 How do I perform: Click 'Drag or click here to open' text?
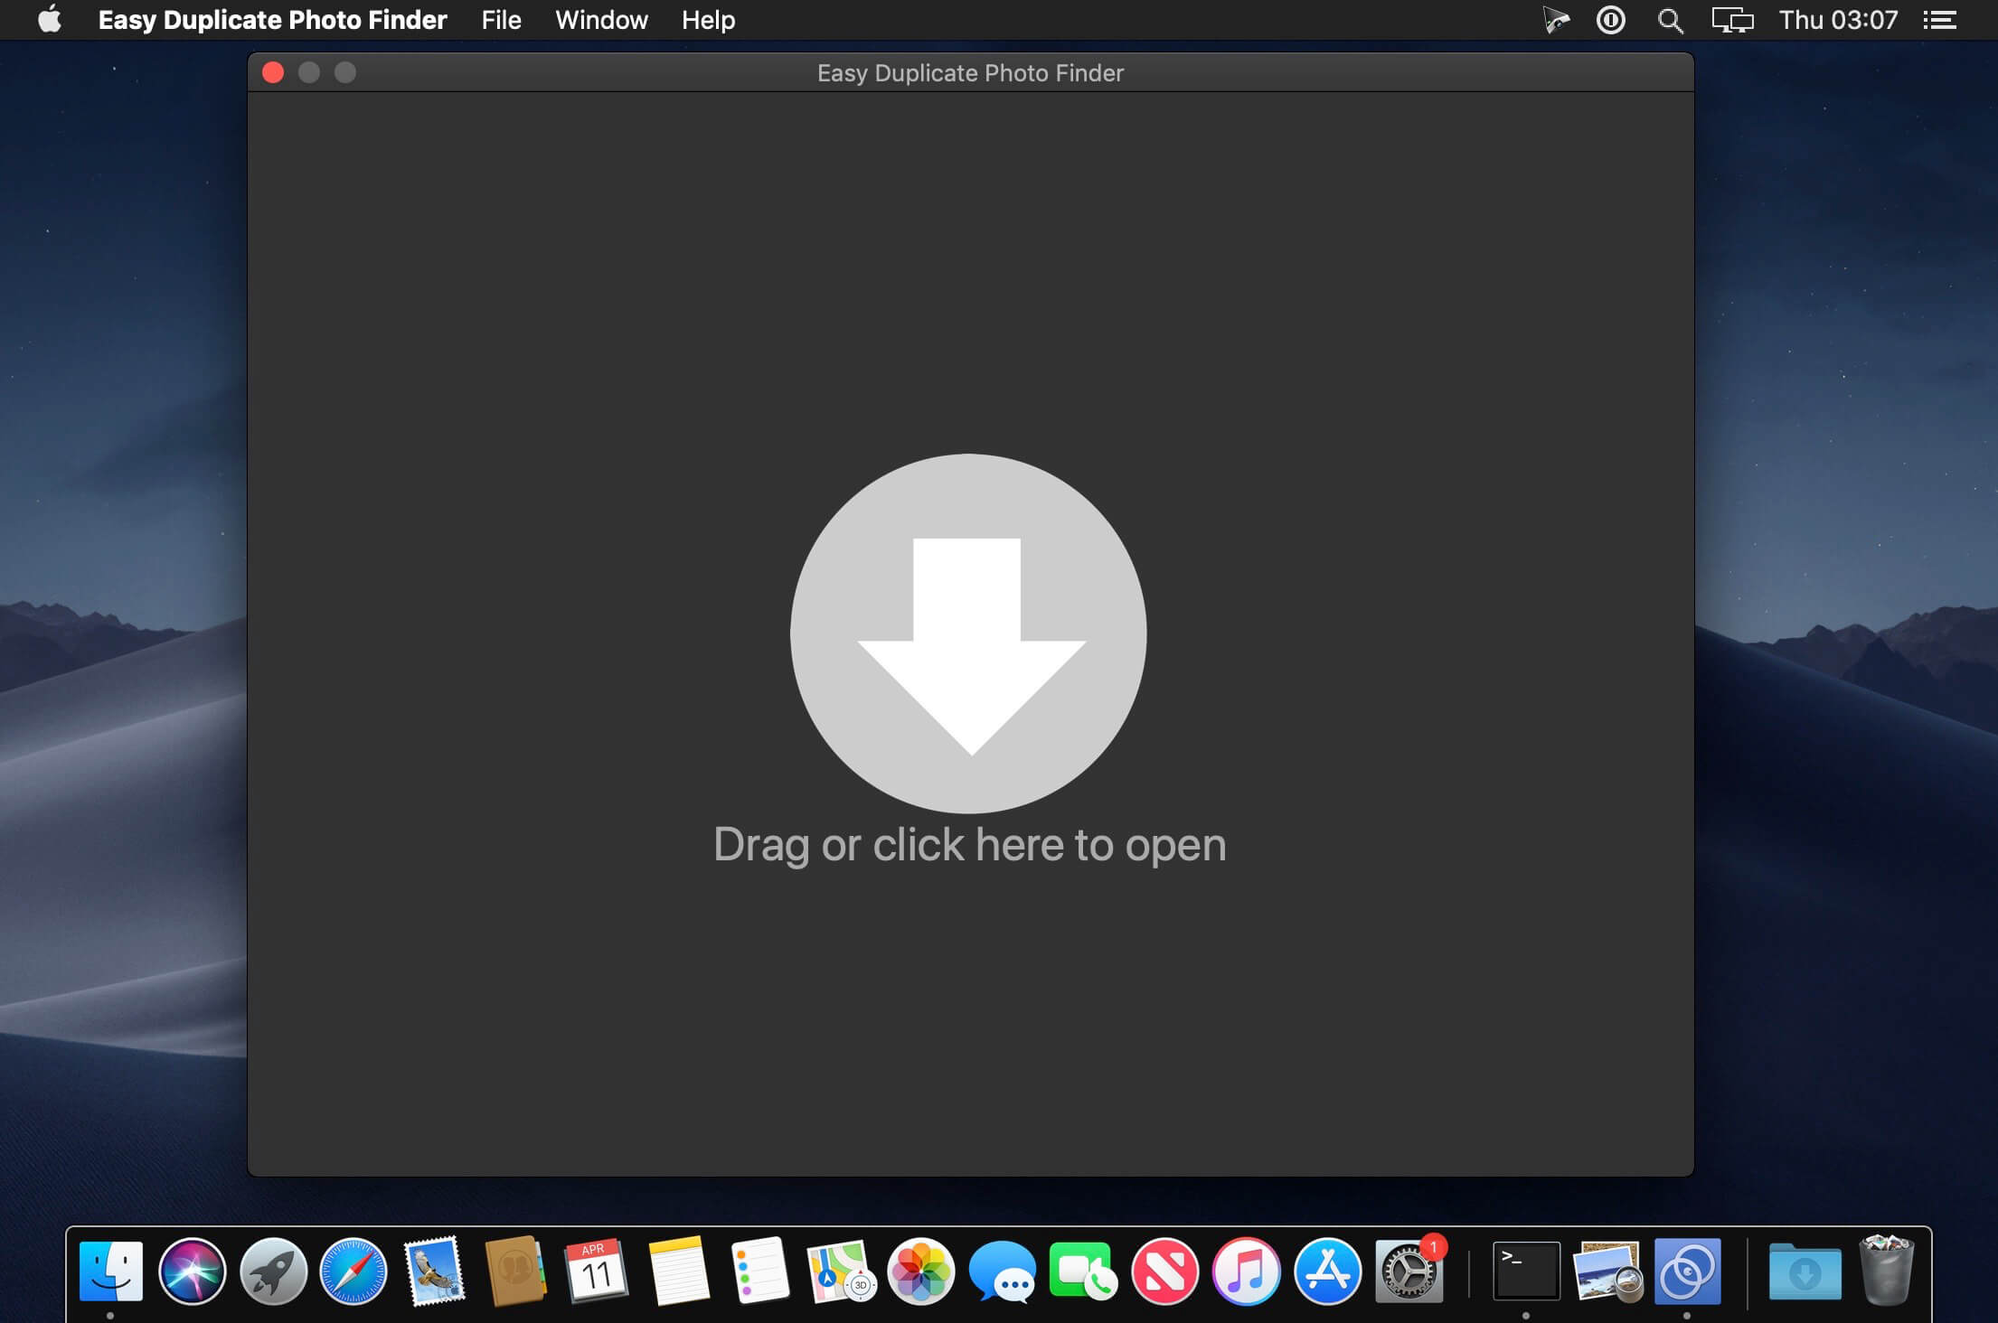click(969, 845)
